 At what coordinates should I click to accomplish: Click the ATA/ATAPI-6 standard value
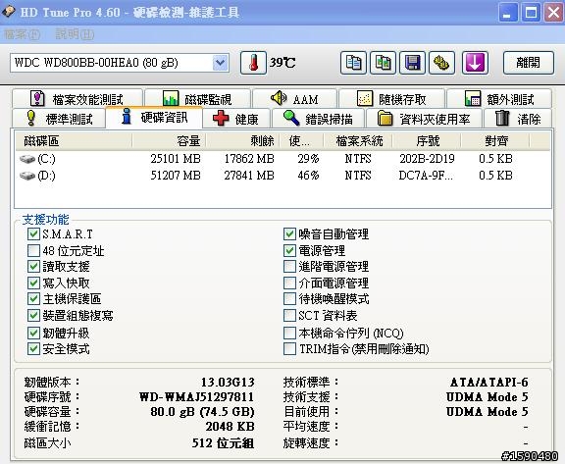(x=489, y=382)
